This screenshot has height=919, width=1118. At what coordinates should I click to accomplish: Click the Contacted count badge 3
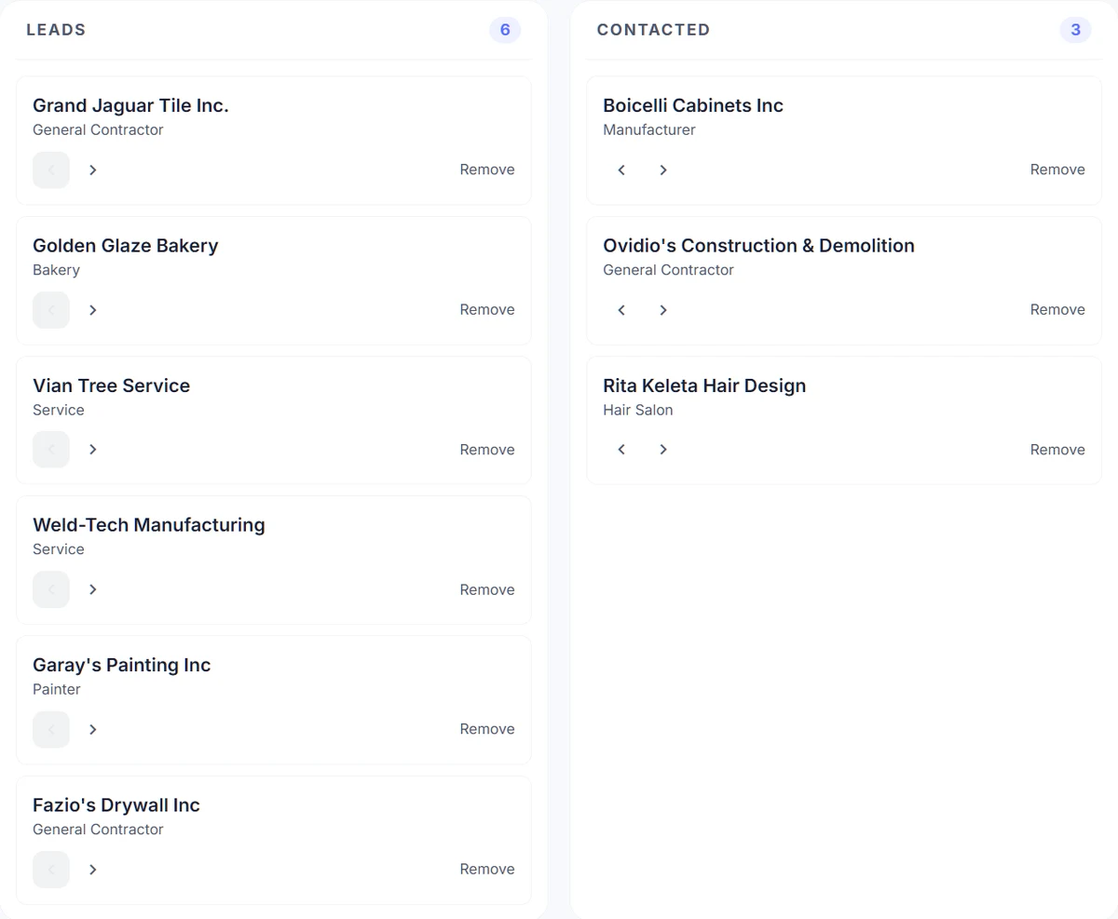(x=1075, y=30)
